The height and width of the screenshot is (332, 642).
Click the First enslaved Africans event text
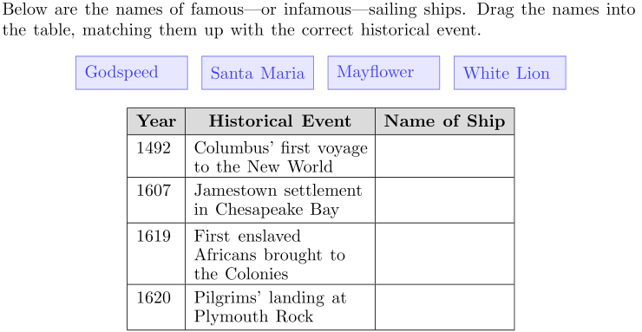270,255
